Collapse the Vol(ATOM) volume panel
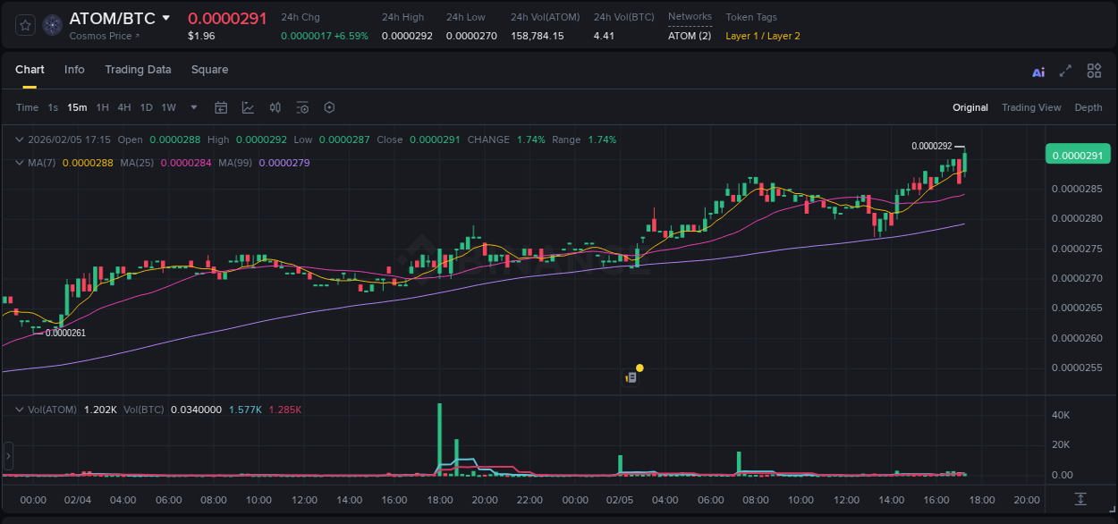Screen dimensions: 1118x524 [18, 409]
